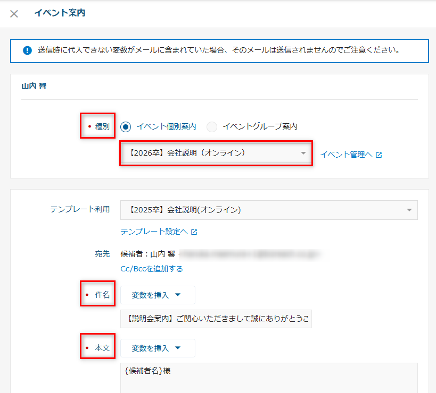Click the external link icon beside テンプレート設定へ
Image resolution: width=436 pixels, height=393 pixels.
click(x=194, y=232)
